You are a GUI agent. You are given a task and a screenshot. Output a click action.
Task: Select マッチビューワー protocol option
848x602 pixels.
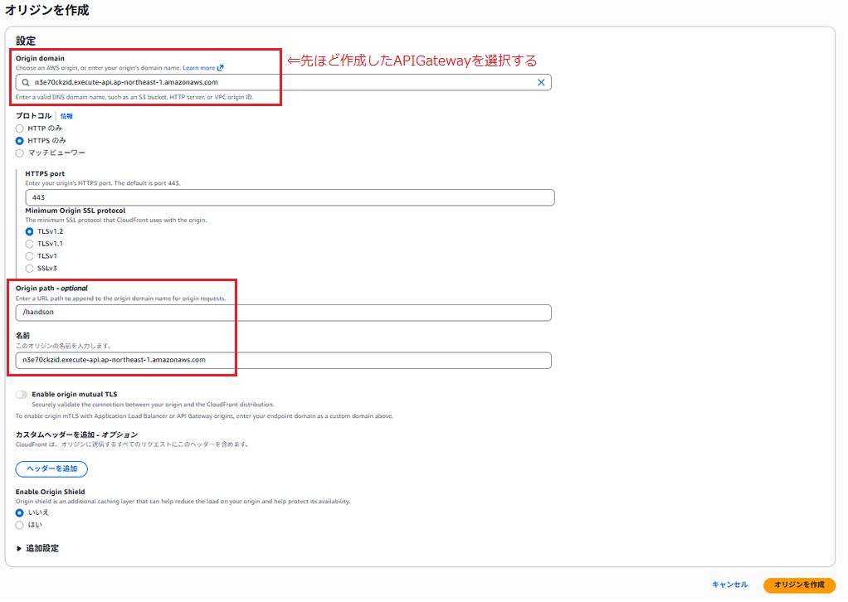click(x=19, y=153)
